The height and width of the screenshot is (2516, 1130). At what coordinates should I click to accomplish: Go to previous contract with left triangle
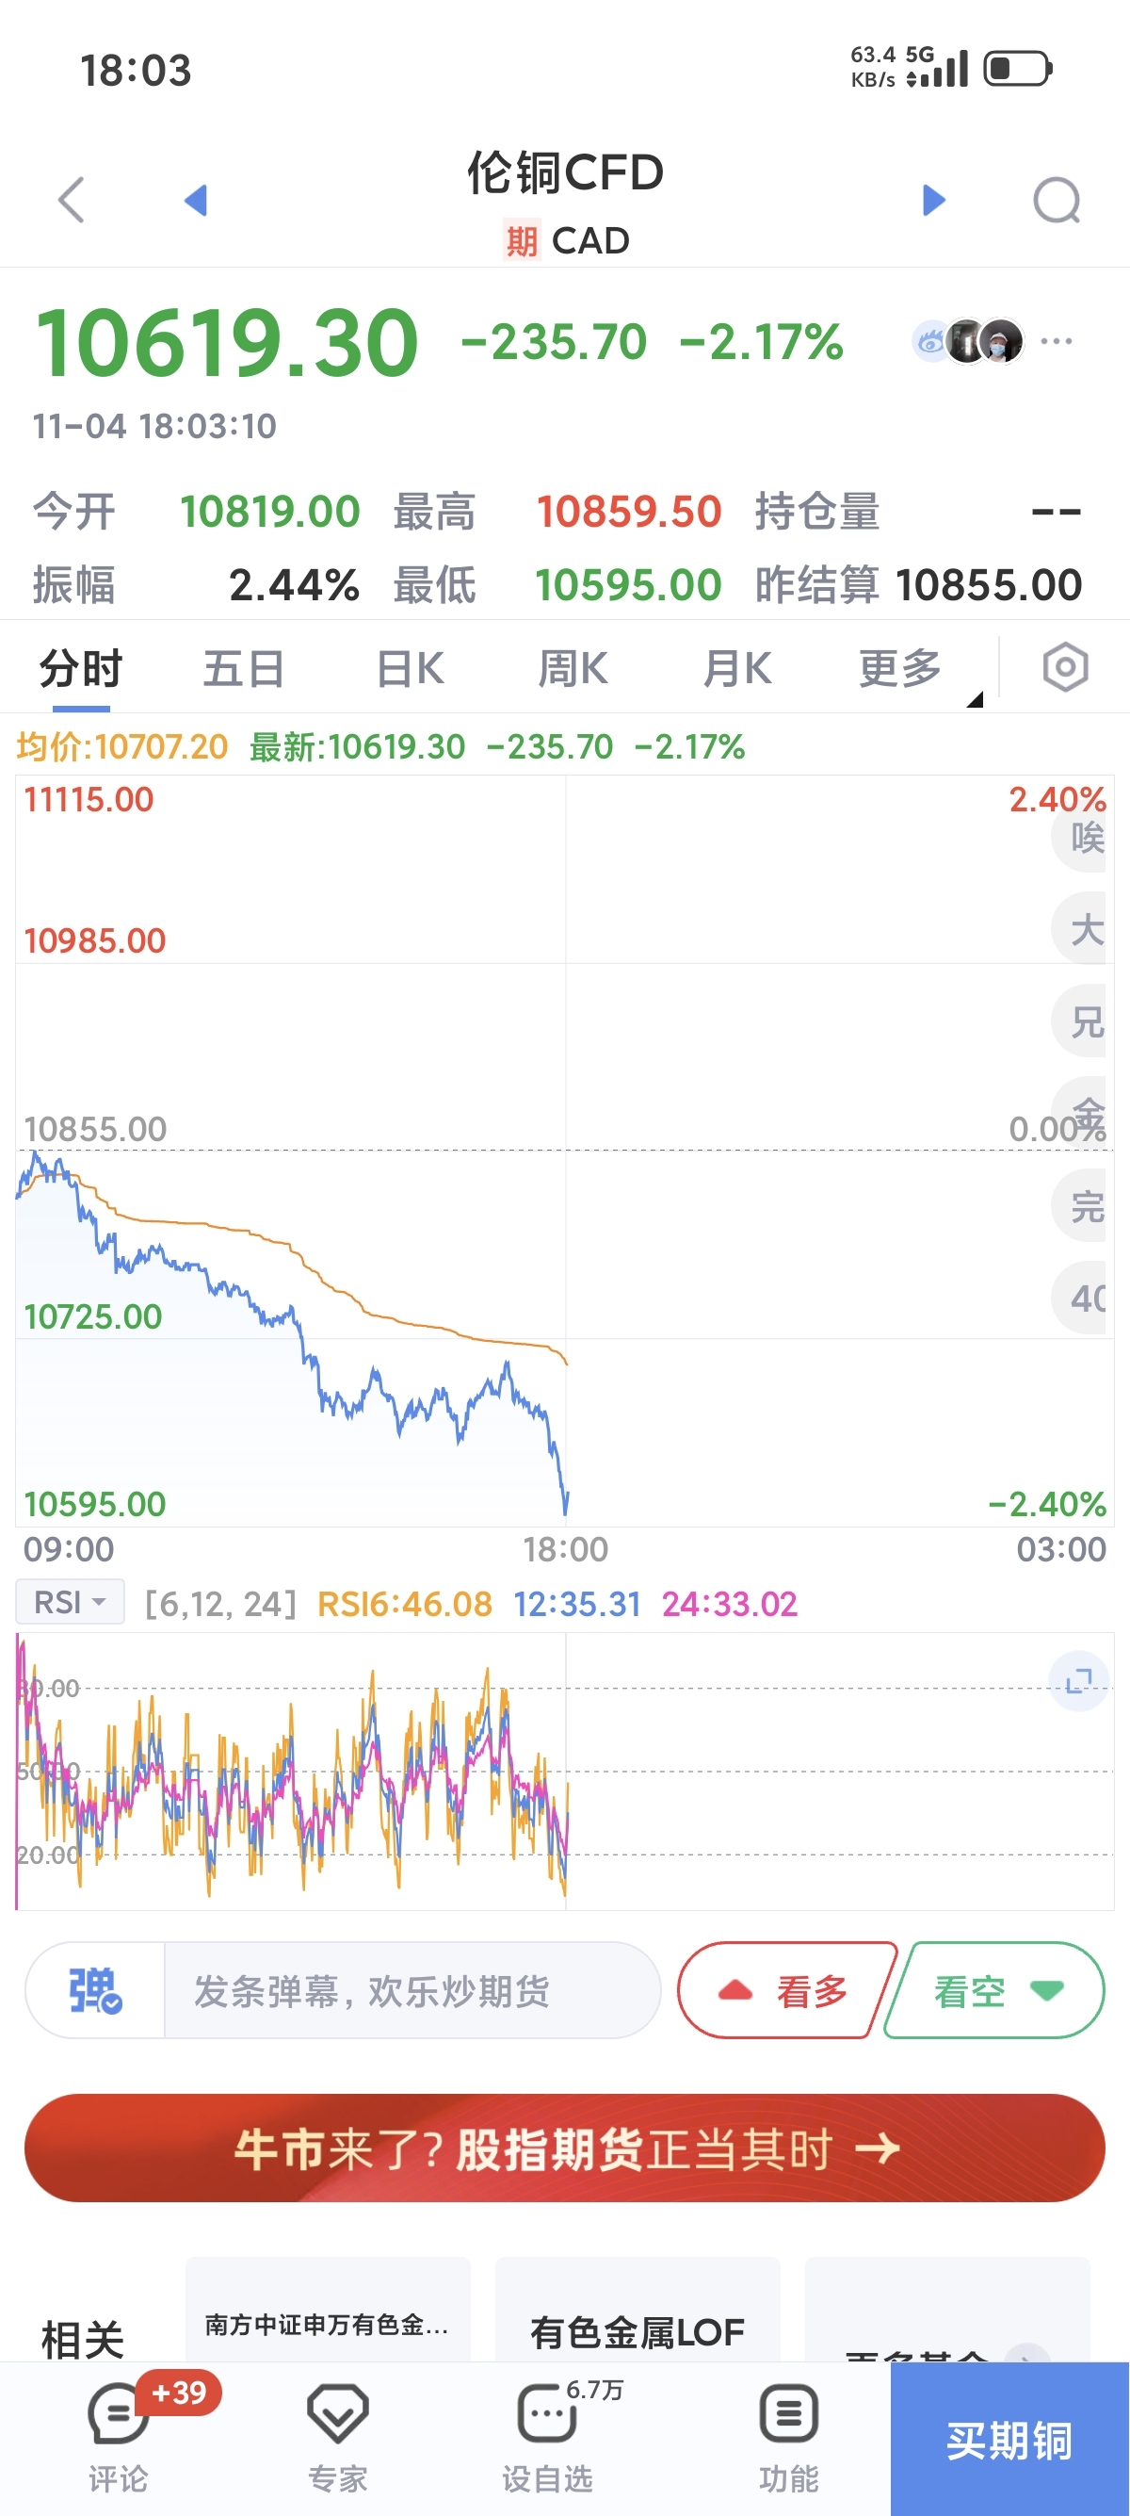click(196, 200)
